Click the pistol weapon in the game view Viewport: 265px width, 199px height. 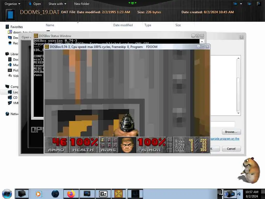click(x=126, y=125)
